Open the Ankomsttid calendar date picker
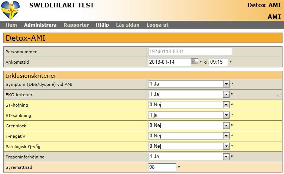 pyautogui.click(x=195, y=61)
